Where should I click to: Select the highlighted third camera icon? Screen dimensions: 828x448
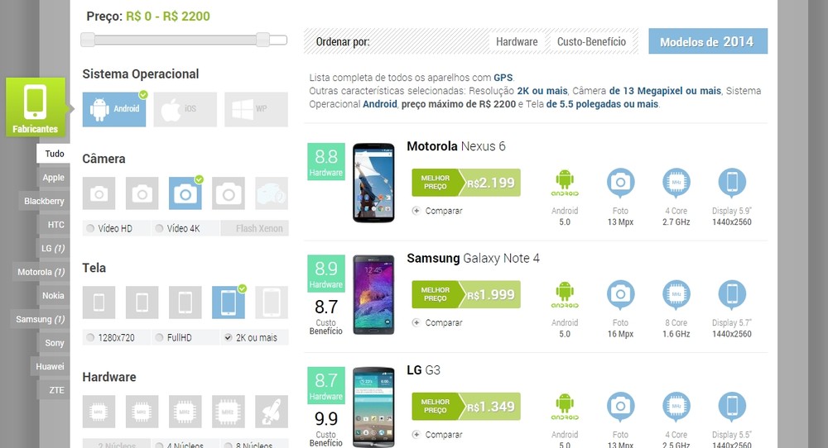pos(185,193)
